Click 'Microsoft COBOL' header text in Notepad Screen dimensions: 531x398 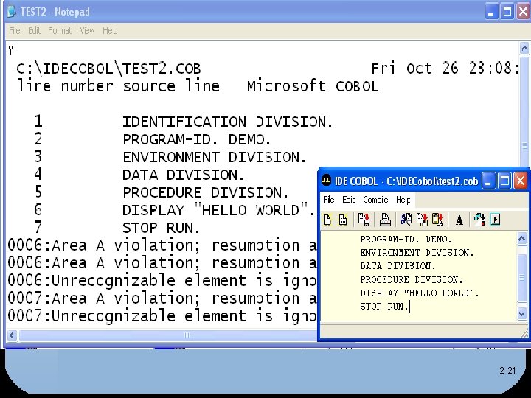point(313,86)
